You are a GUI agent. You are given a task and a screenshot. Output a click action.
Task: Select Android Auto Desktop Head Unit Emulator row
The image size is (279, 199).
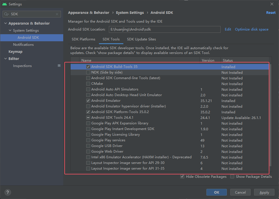(170, 95)
